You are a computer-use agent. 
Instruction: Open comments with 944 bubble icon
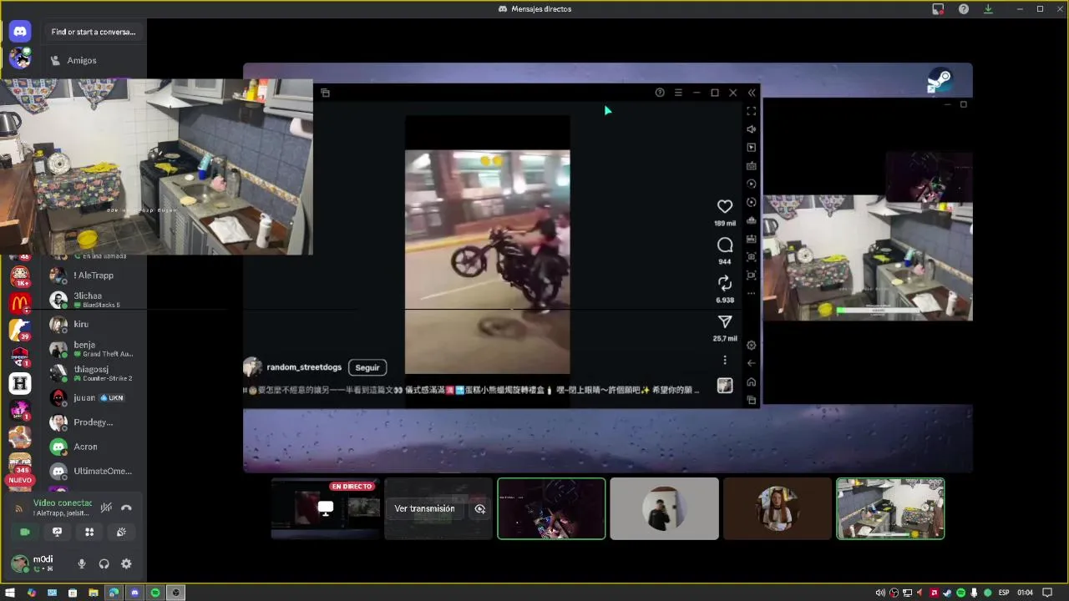[725, 245]
